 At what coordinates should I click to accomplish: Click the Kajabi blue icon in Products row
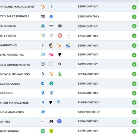click(x=43, y=83)
